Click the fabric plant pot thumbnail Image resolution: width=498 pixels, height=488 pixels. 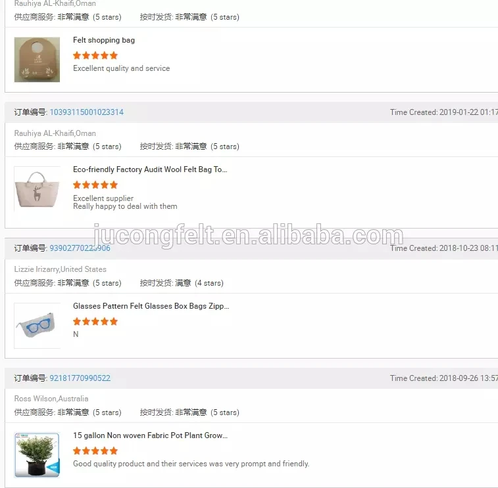pos(37,455)
